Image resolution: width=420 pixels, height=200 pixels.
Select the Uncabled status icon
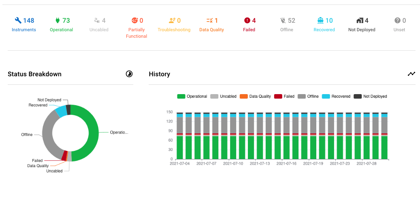97,20
